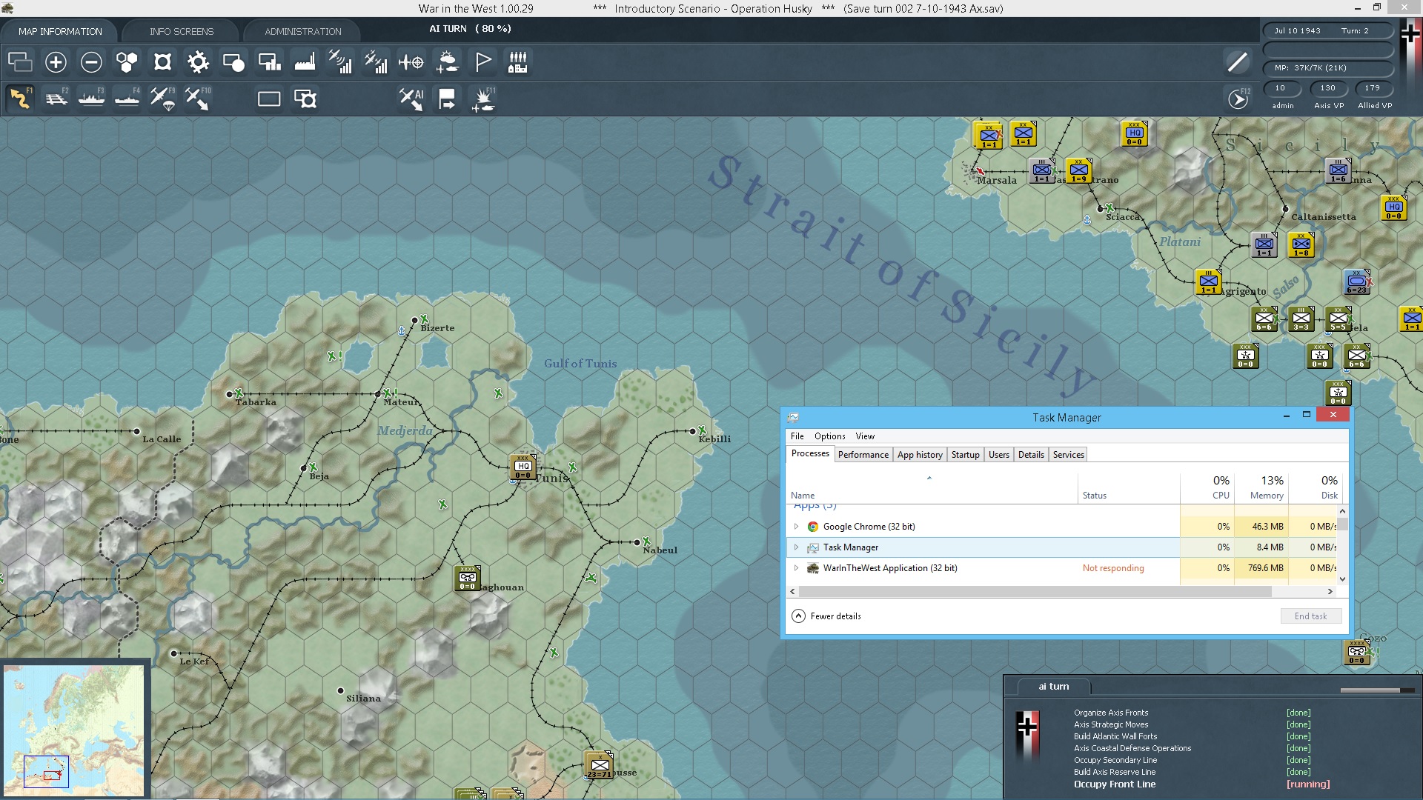1423x800 pixels.
Task: Open MAP INFORMATION tab
Action: [60, 31]
